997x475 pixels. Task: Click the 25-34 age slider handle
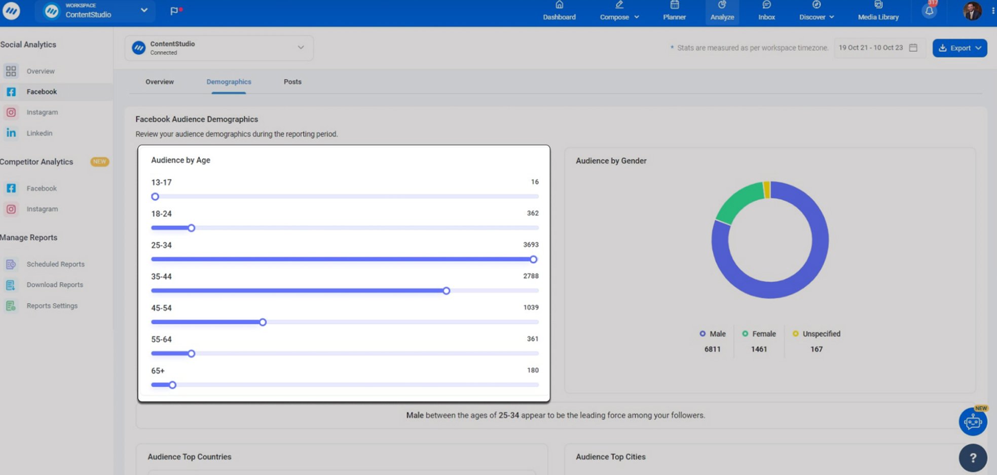pyautogui.click(x=533, y=259)
